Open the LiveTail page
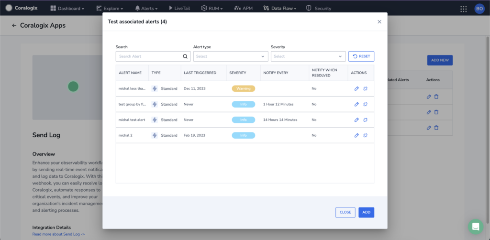 [179, 9]
